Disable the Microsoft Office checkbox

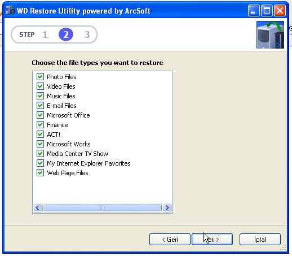(40, 115)
